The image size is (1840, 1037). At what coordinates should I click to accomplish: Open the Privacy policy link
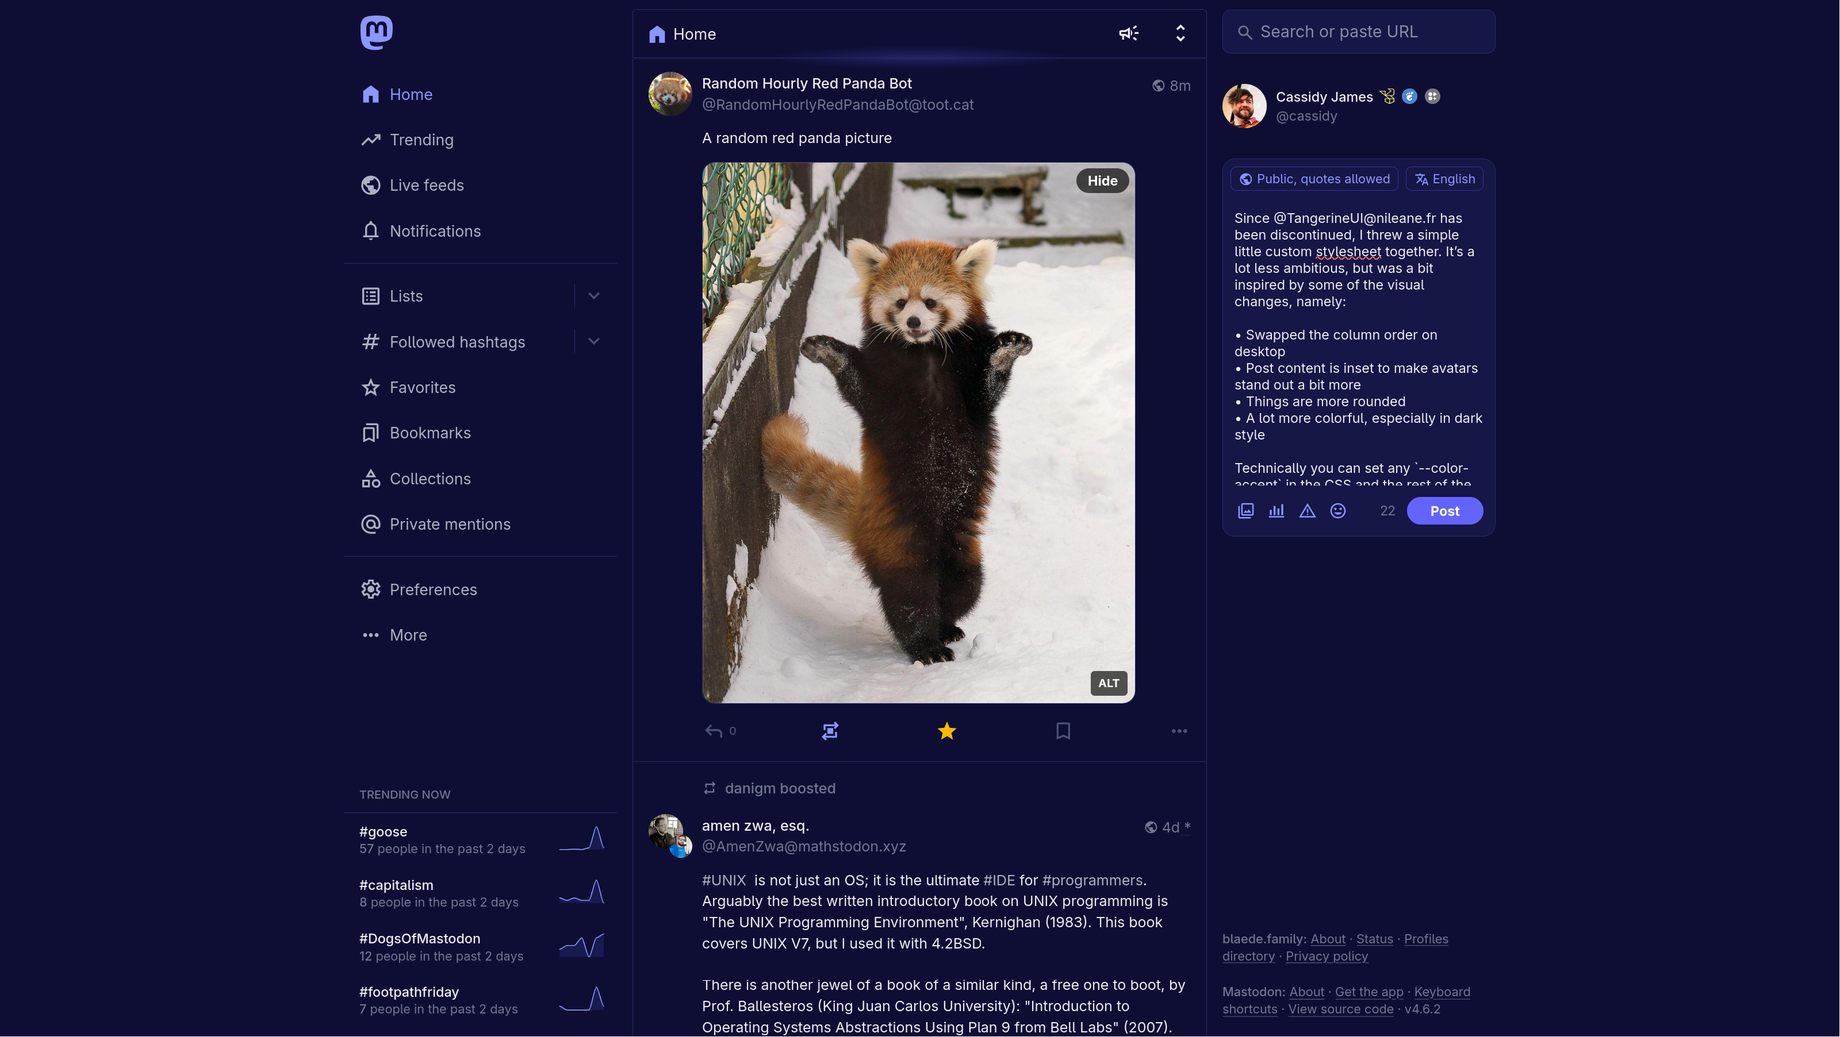point(1327,957)
